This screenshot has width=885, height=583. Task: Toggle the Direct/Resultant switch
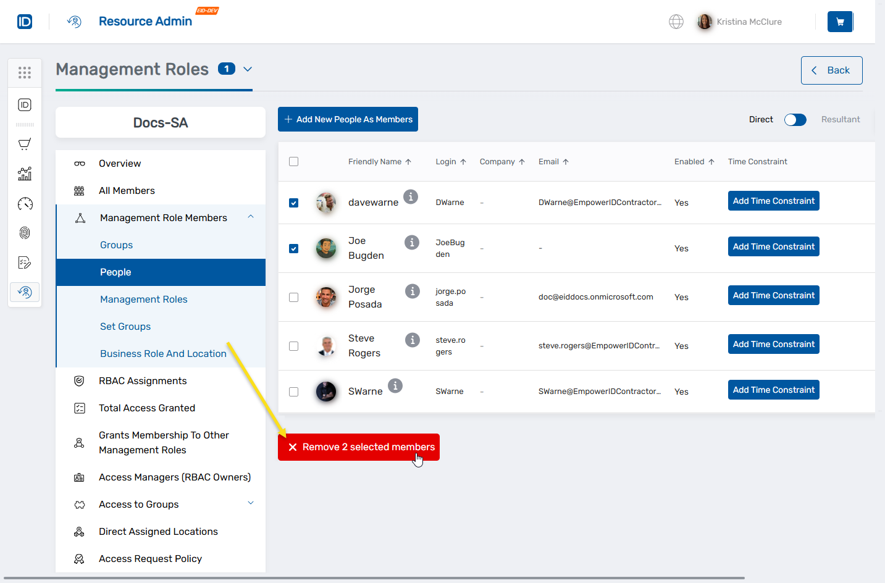[795, 120]
